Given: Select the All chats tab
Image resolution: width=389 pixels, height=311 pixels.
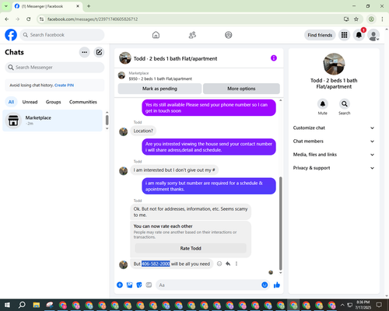Looking at the screenshot, I should [x=11, y=102].
